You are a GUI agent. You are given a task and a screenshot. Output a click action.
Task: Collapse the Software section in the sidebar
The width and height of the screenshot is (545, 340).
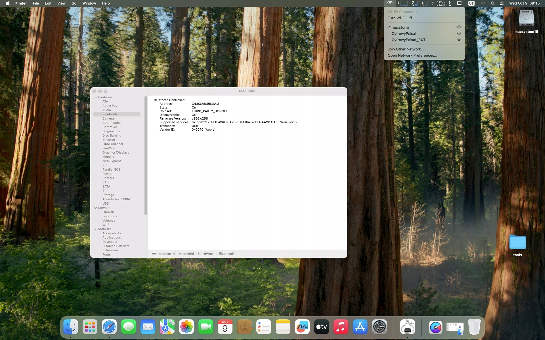(x=96, y=229)
